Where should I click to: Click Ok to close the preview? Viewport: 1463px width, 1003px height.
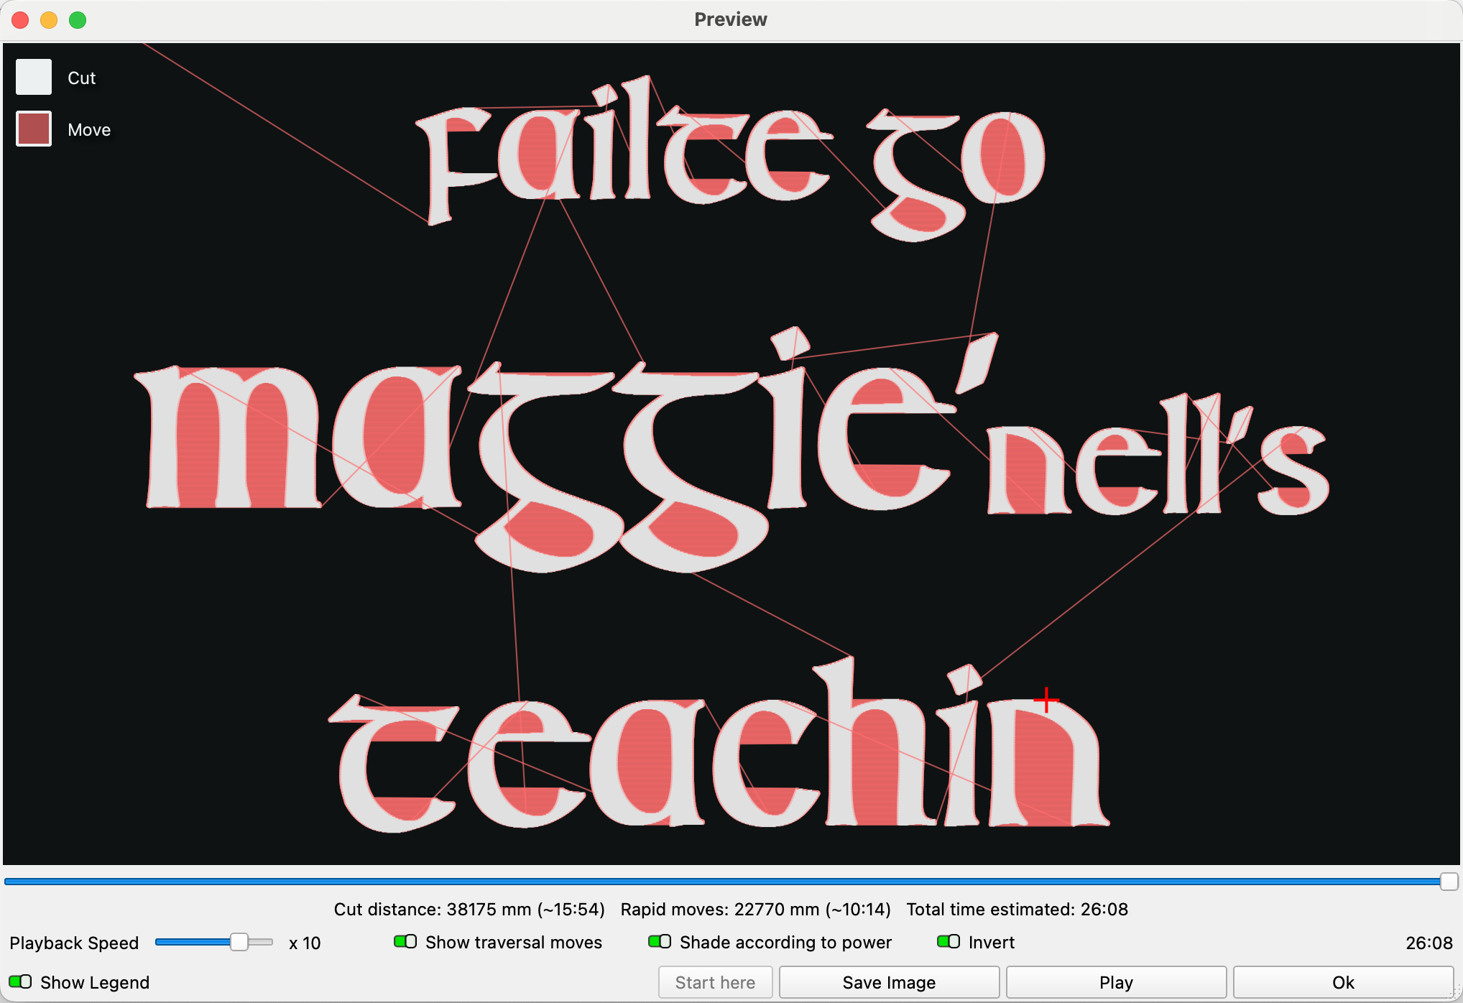(x=1342, y=982)
